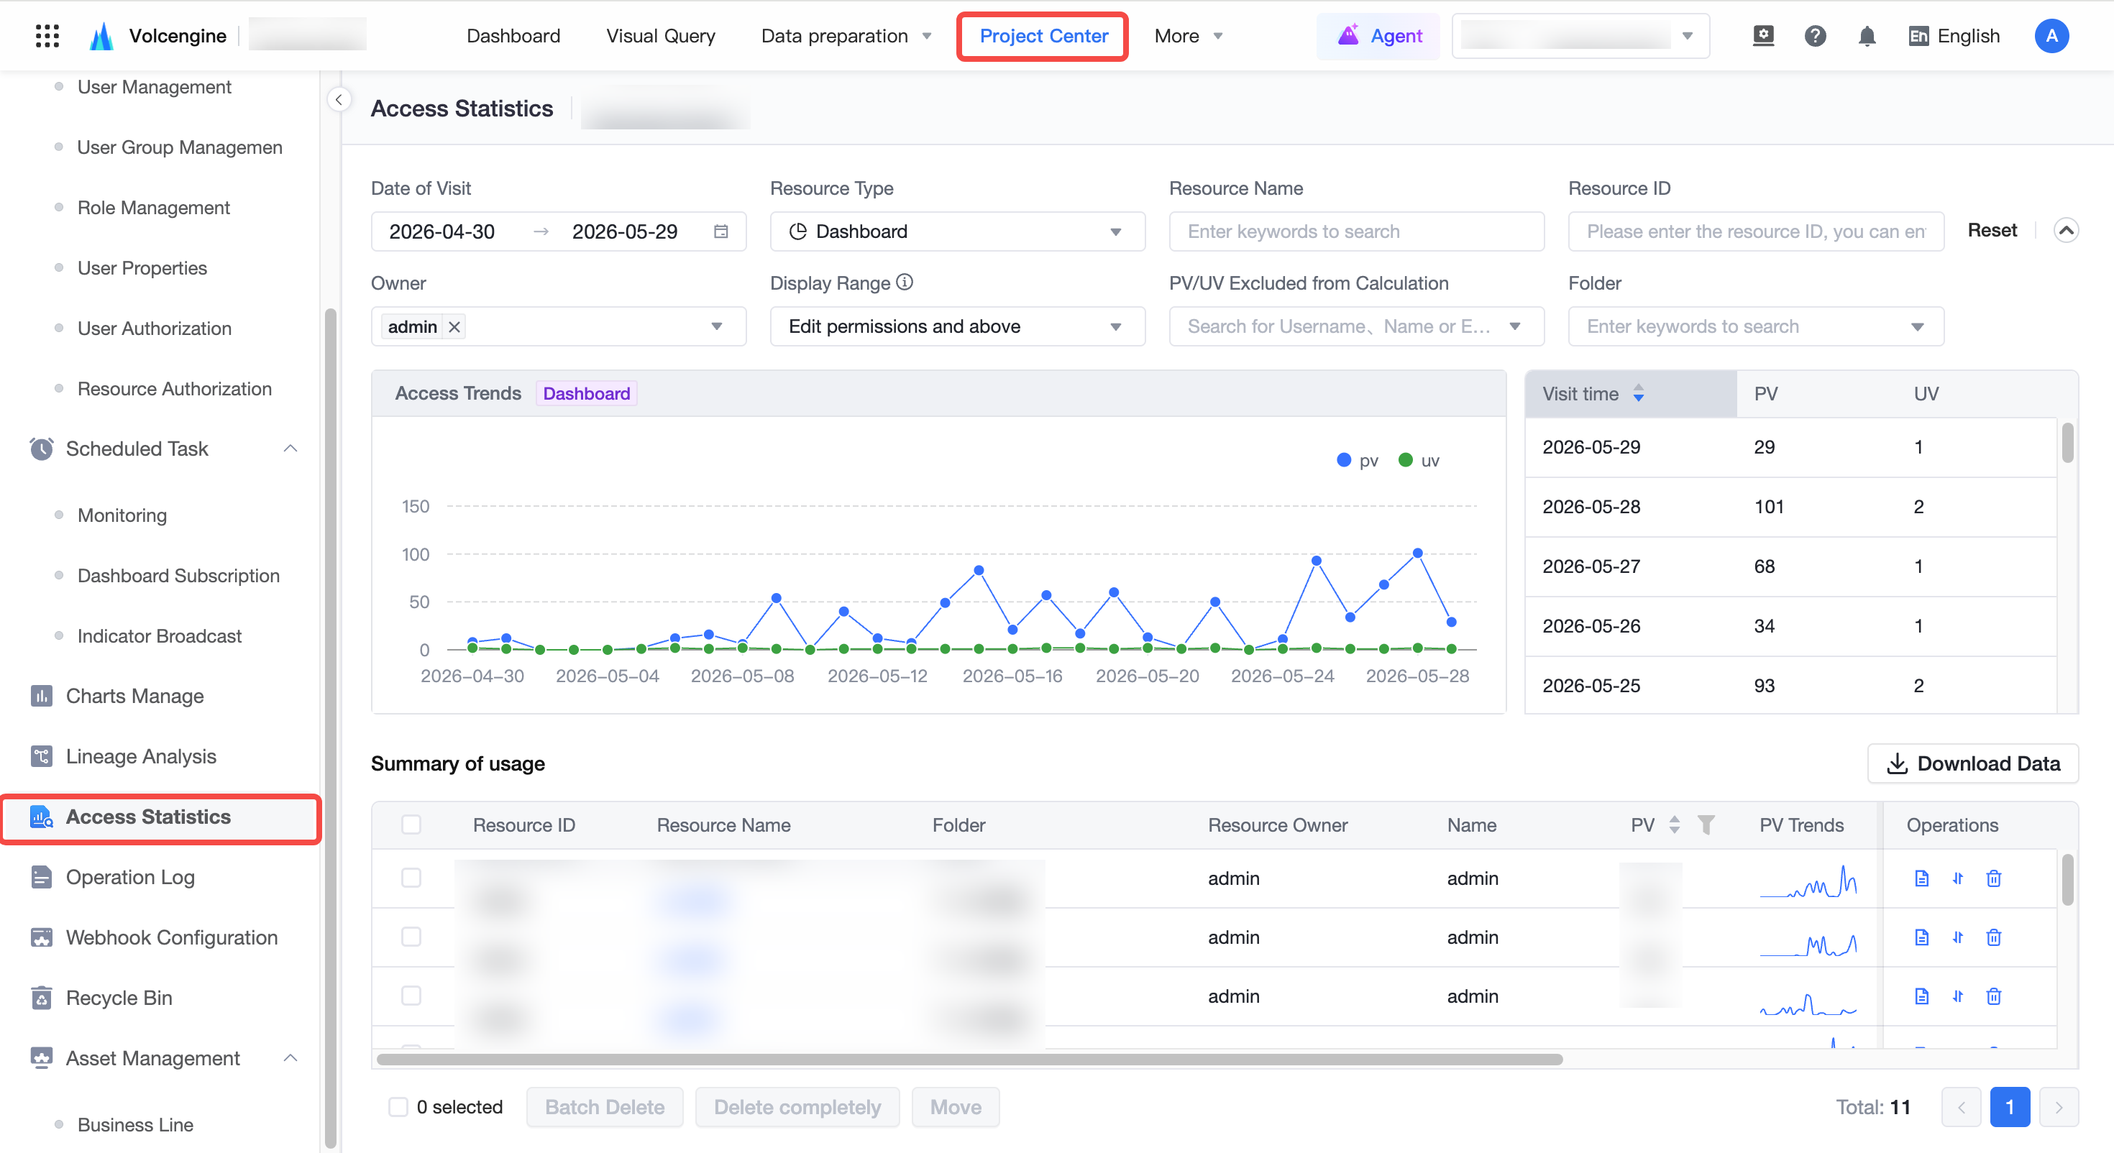
Task: Click the horizontal table scrollbar
Action: 969,1060
